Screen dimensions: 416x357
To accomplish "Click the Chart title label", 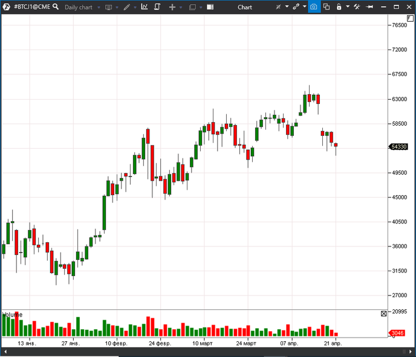I will 244,7.
